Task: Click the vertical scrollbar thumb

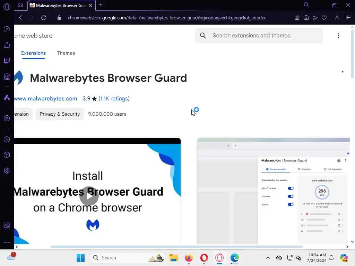Action: coord(352,53)
